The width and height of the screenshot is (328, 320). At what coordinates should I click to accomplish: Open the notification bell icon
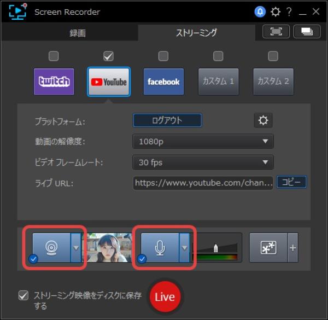pyautogui.click(x=260, y=11)
